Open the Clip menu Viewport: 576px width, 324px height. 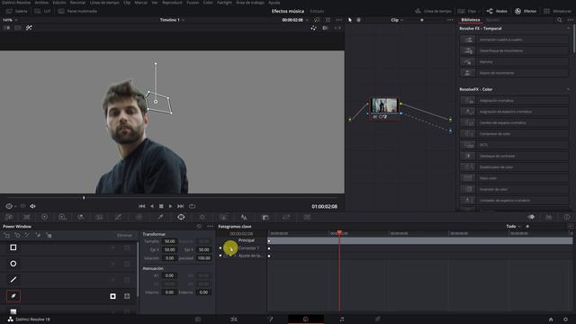click(127, 3)
